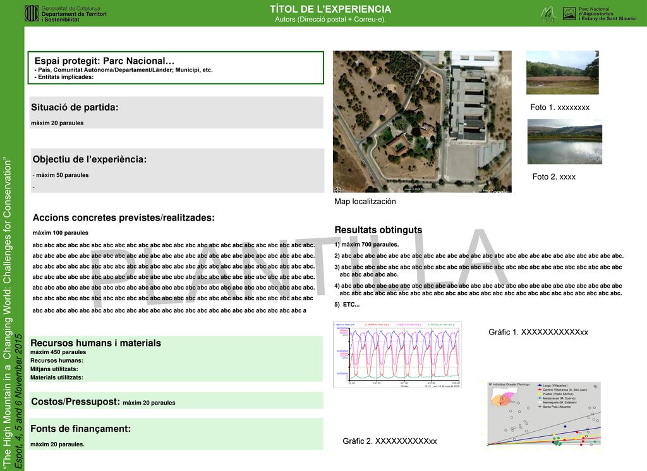The height and width of the screenshot is (471, 647).
Task: Click the 'Espai protegit: Parc Nacional…' heading
Action: click(x=104, y=61)
